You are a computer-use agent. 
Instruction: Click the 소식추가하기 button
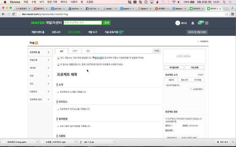coord(196,89)
